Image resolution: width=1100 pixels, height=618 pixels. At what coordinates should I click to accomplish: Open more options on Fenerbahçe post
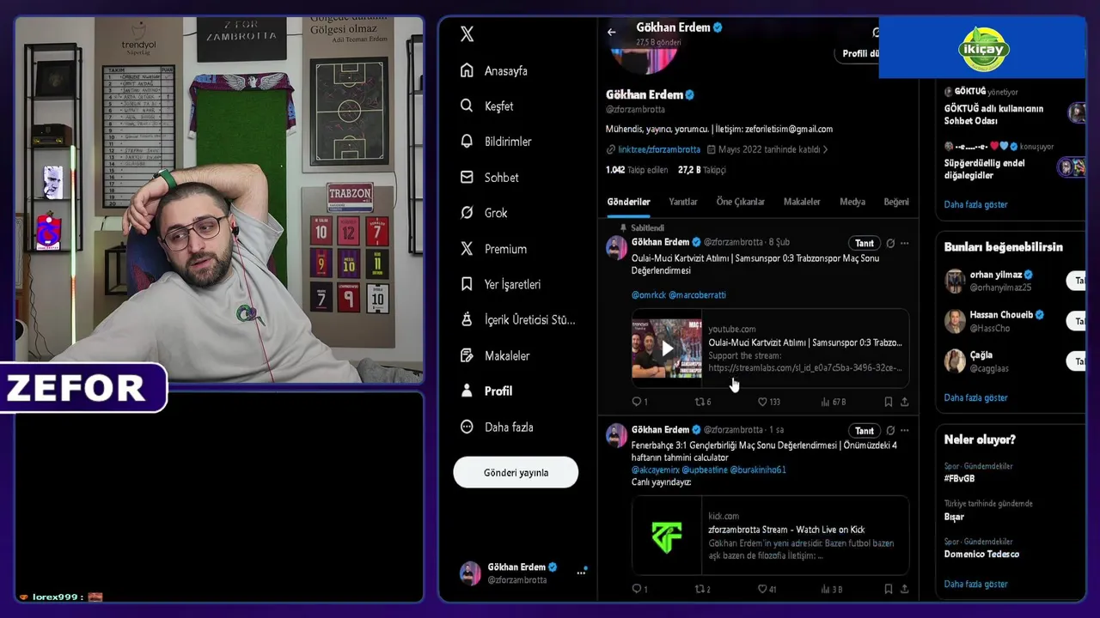[x=904, y=430]
